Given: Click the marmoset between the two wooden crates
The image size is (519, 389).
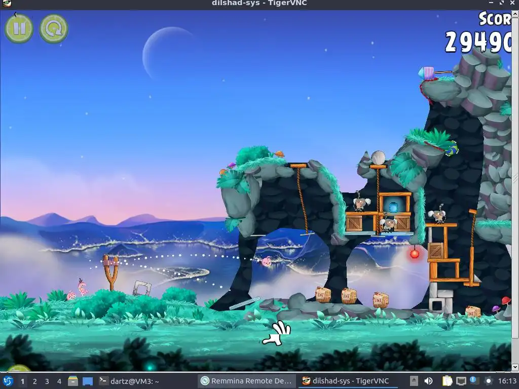Looking at the screenshot, I should pyautogui.click(x=388, y=223).
